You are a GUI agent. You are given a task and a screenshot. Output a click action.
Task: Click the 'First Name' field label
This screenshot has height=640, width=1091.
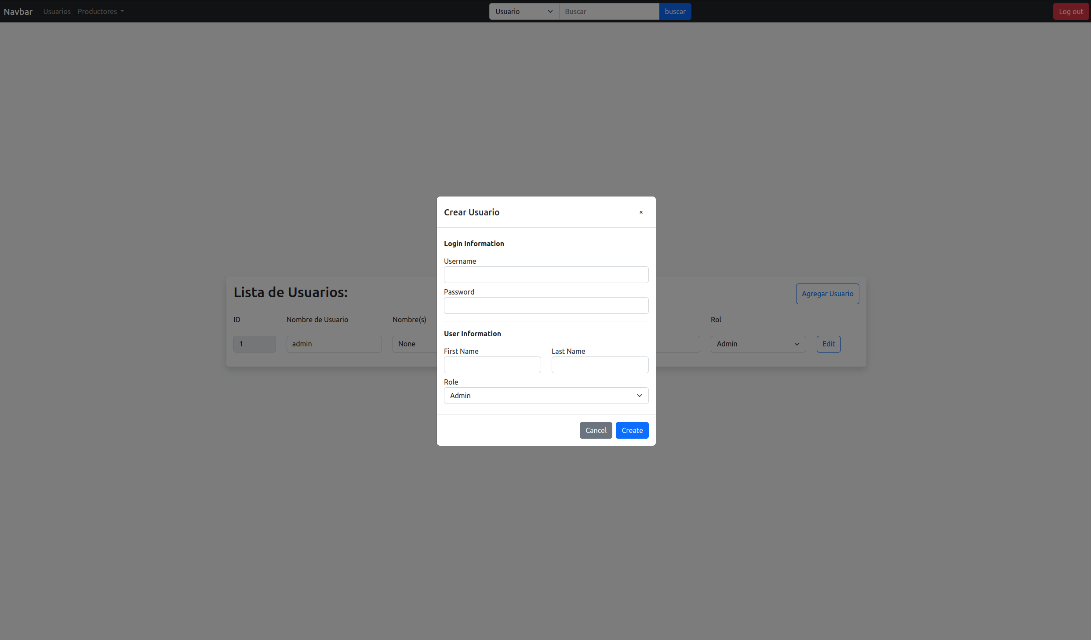(461, 351)
